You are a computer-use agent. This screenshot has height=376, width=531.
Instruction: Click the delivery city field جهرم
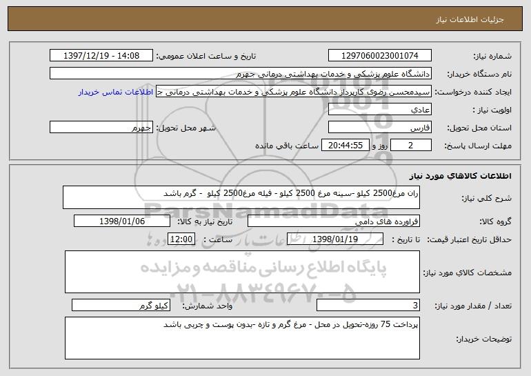tap(101, 128)
